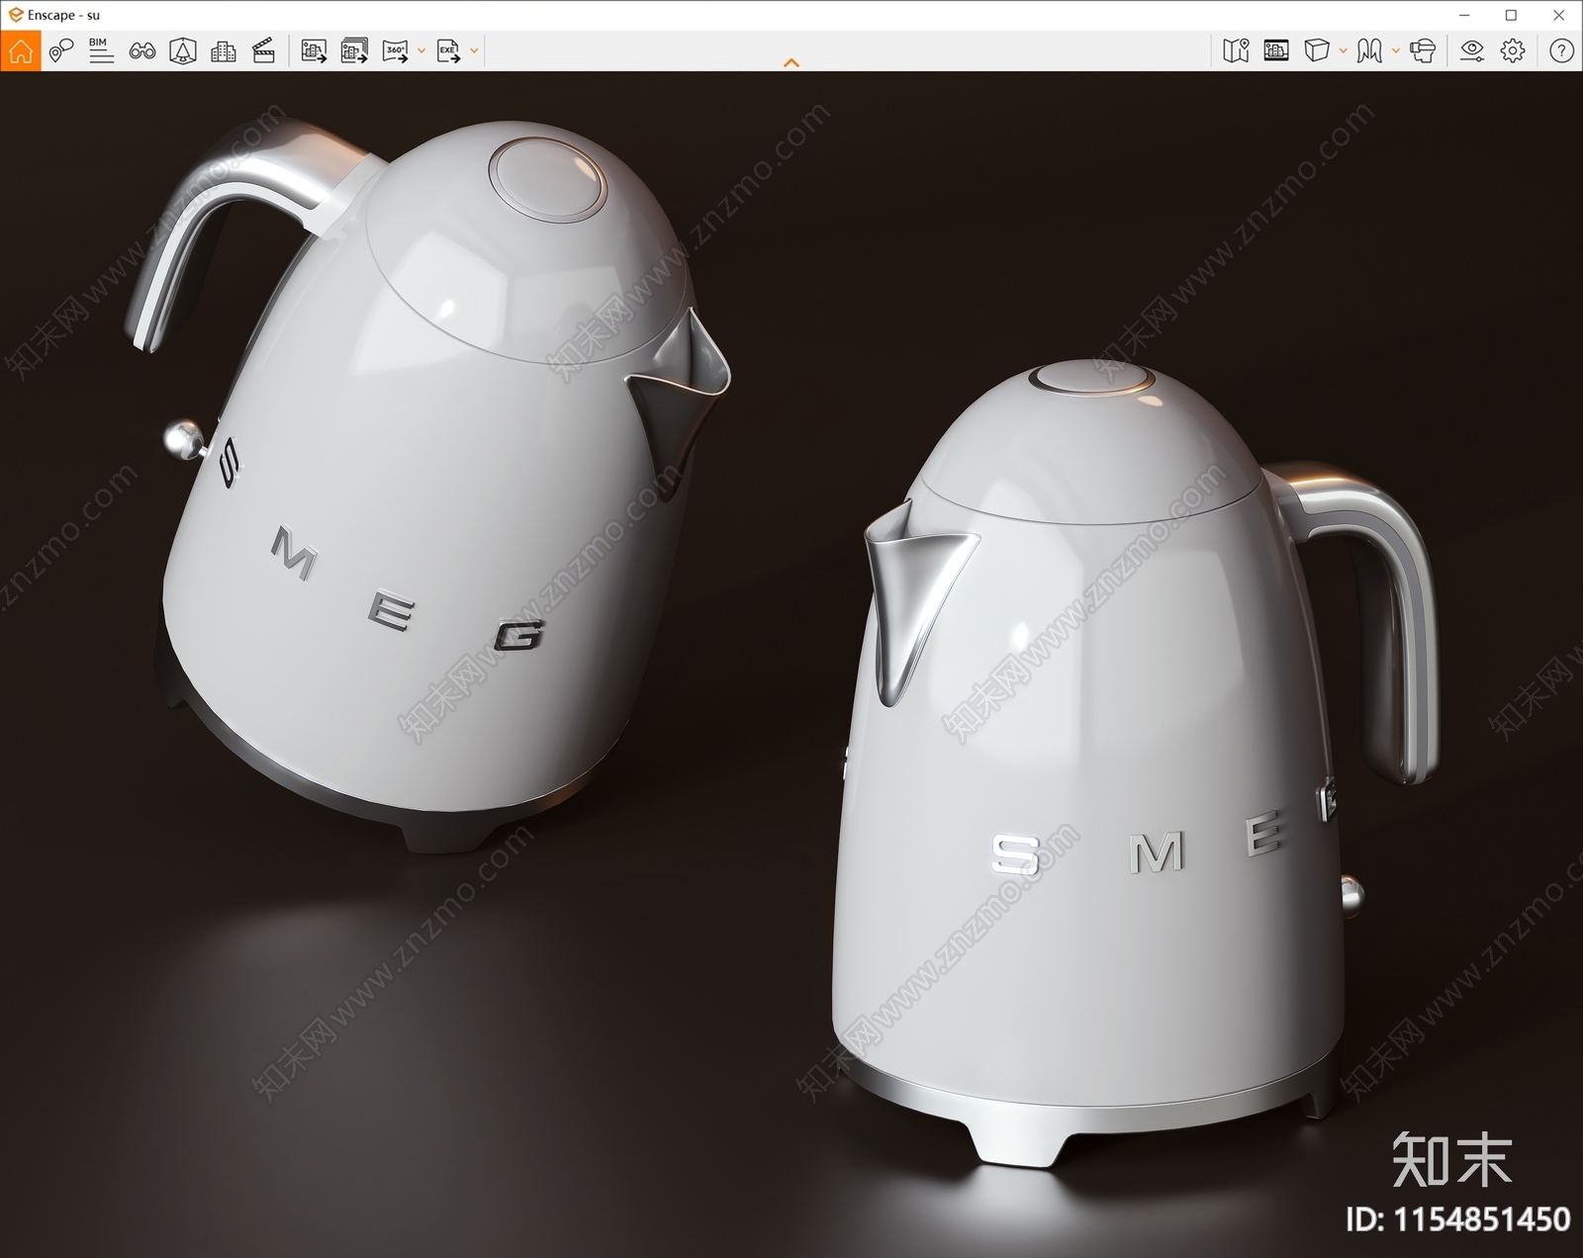Expand the projection mode dropdown arrow
The height and width of the screenshot is (1258, 1583).
1343,50
